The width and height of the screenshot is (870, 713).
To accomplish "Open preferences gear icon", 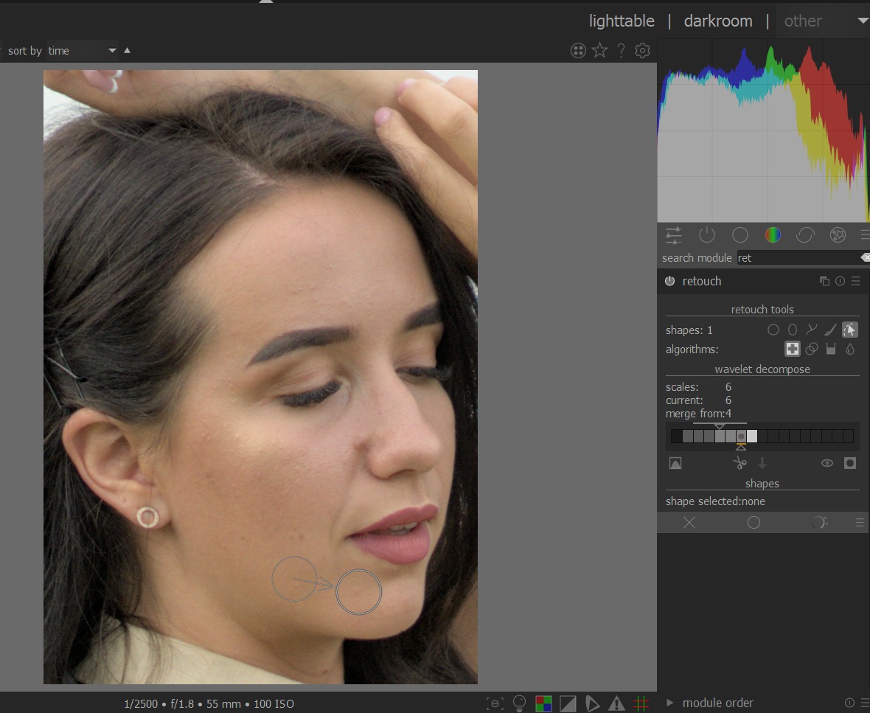I will pyautogui.click(x=642, y=50).
